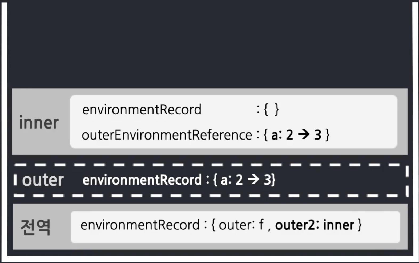The image size is (419, 263).
Task: Click the bold '3' in inner's outerEnvironmentReference
Action: coord(318,135)
